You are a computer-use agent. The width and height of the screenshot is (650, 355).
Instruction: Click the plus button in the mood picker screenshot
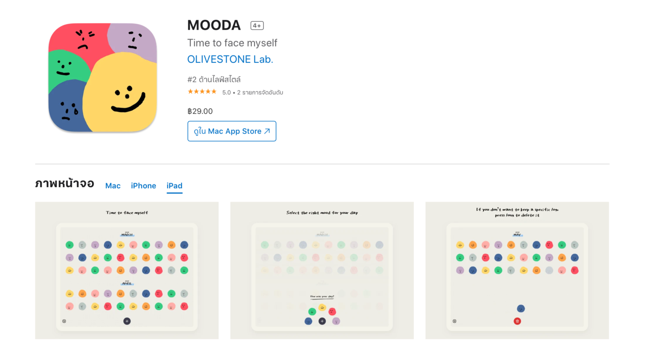pos(322,321)
